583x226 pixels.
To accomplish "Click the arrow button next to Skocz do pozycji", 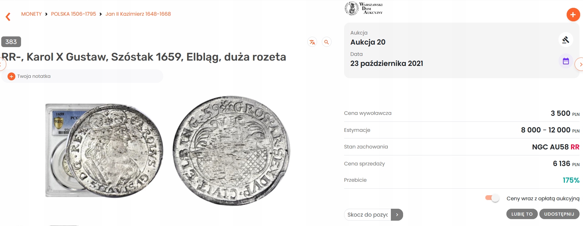I will [397, 215].
